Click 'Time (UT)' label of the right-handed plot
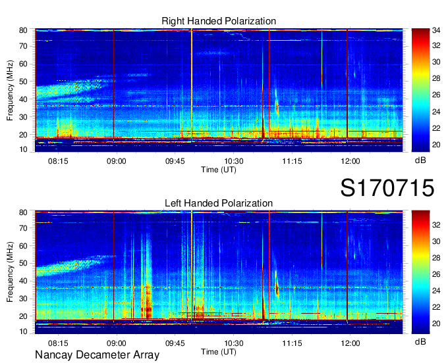448x363 pixels. click(219, 170)
